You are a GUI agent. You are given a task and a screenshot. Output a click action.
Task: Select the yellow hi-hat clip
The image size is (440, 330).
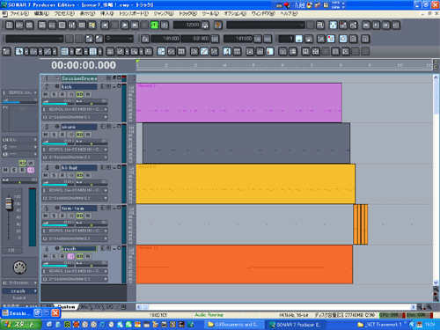click(246, 184)
